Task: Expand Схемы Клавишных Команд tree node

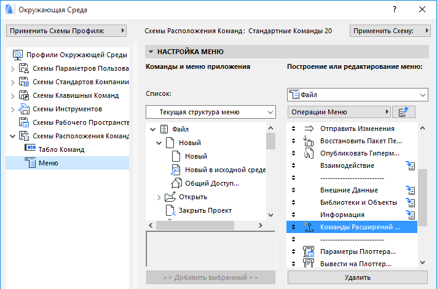Action: [x=13, y=95]
